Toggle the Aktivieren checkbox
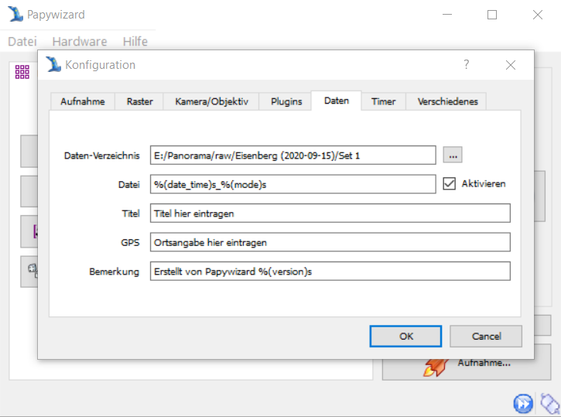 pos(450,183)
